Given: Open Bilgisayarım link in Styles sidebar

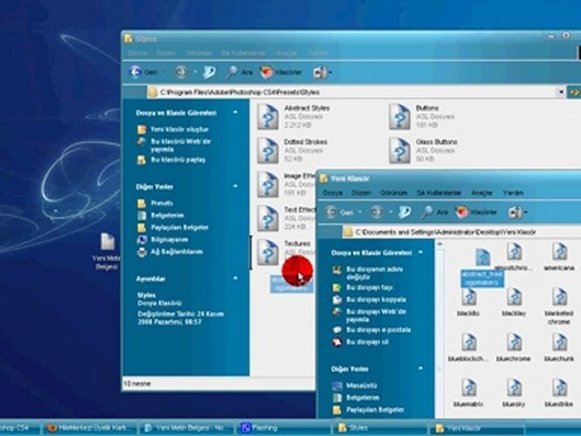Looking at the screenshot, I should pyautogui.click(x=163, y=240).
